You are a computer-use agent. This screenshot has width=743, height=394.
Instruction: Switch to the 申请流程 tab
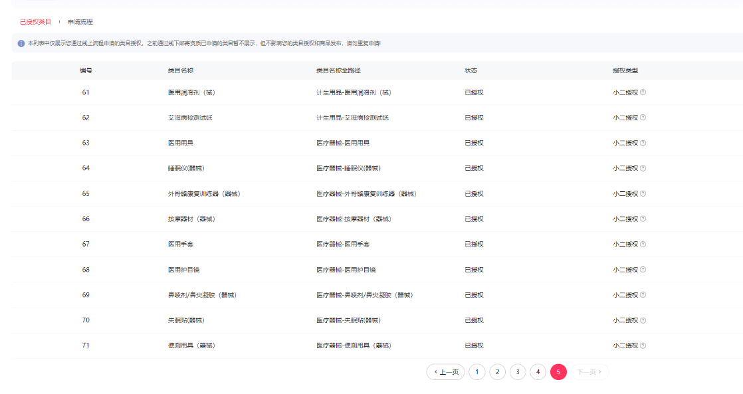coord(80,22)
